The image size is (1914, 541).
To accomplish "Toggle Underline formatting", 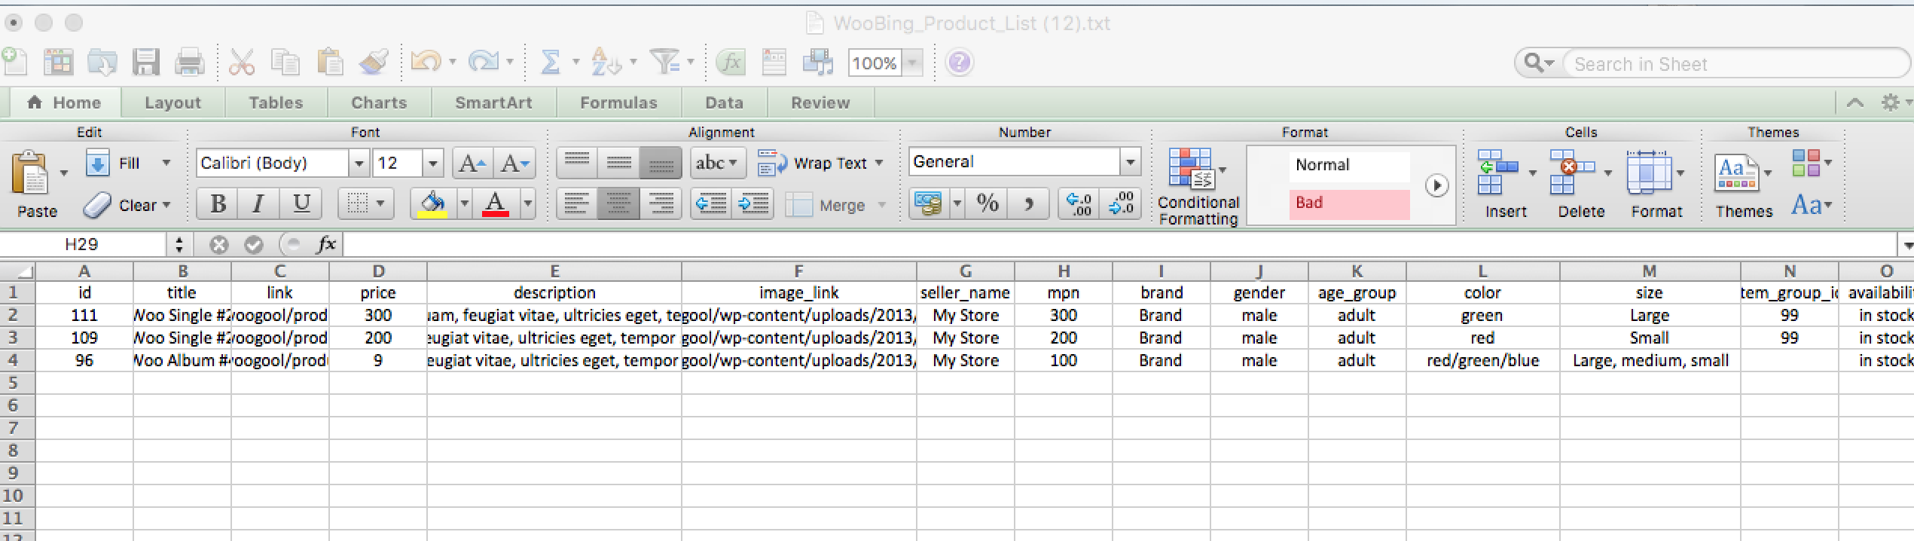I will (301, 203).
